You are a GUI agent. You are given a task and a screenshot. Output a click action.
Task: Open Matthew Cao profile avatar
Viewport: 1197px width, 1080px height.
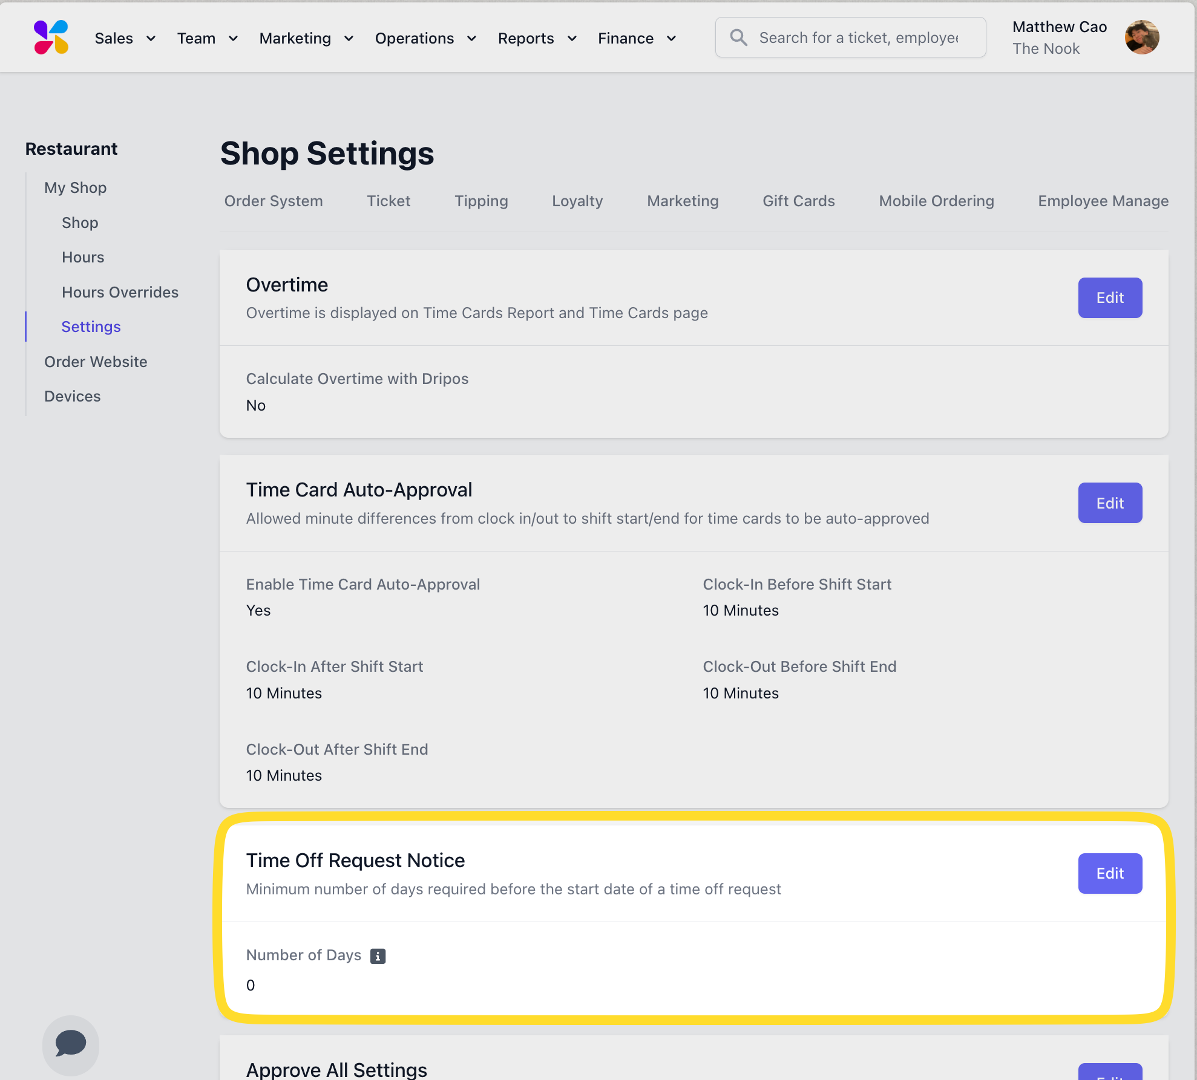click(1141, 37)
